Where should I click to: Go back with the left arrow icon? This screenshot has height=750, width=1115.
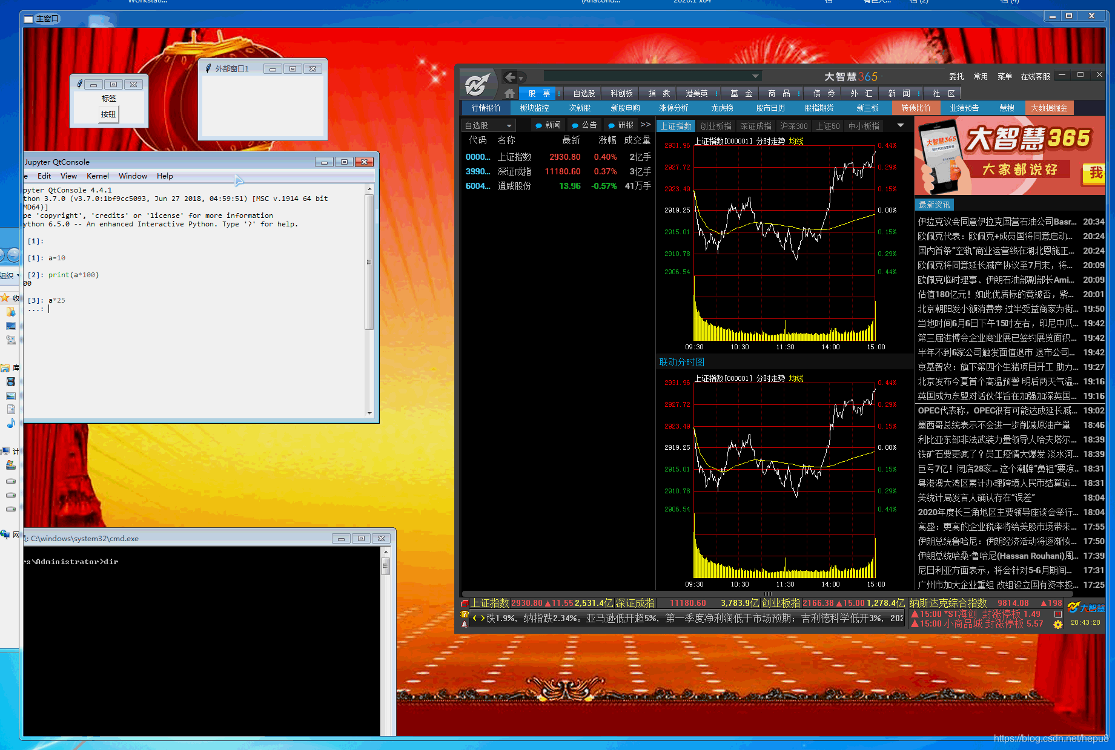(510, 77)
